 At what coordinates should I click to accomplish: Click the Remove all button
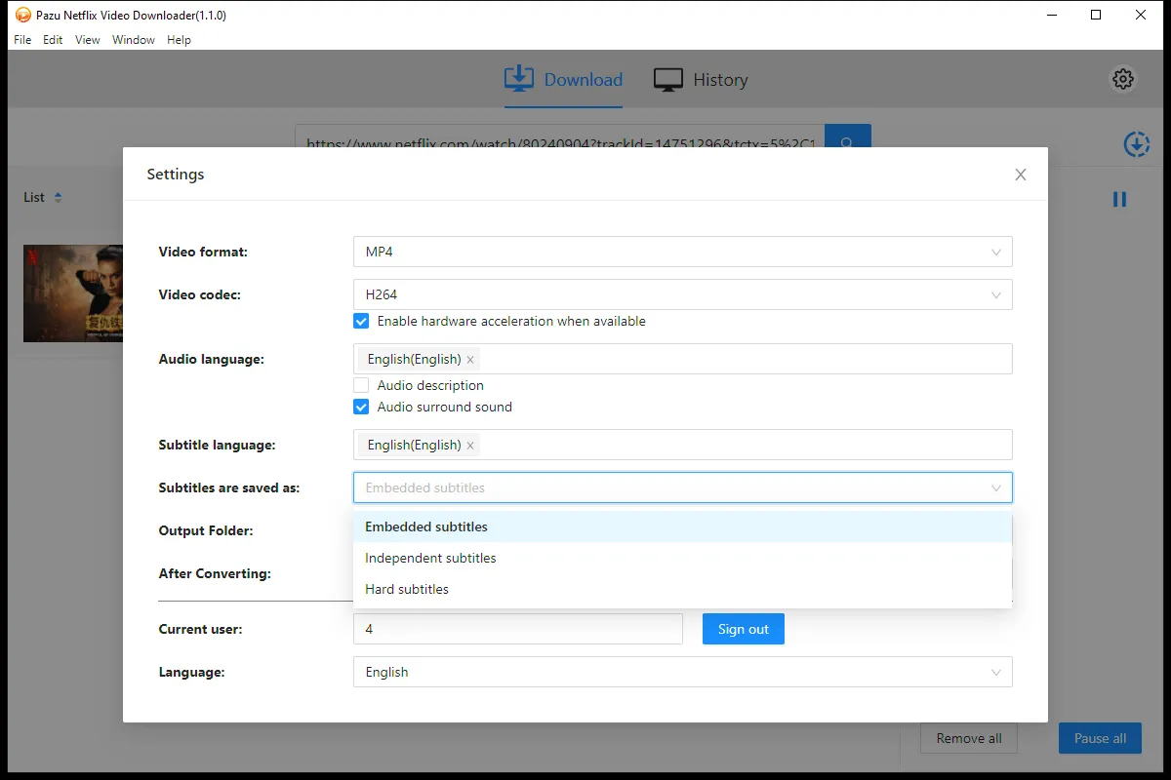[969, 738]
